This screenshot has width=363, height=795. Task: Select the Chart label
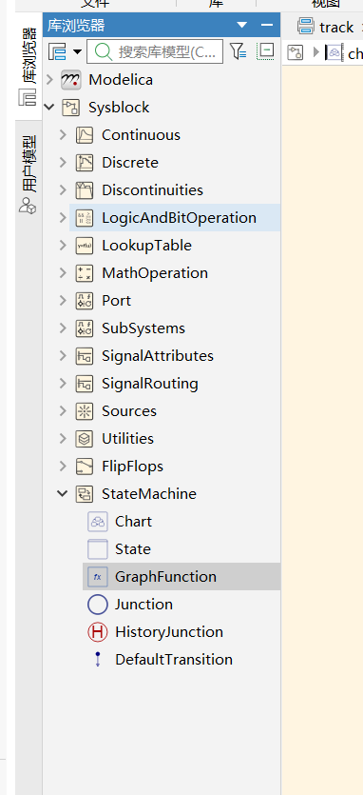134,522
